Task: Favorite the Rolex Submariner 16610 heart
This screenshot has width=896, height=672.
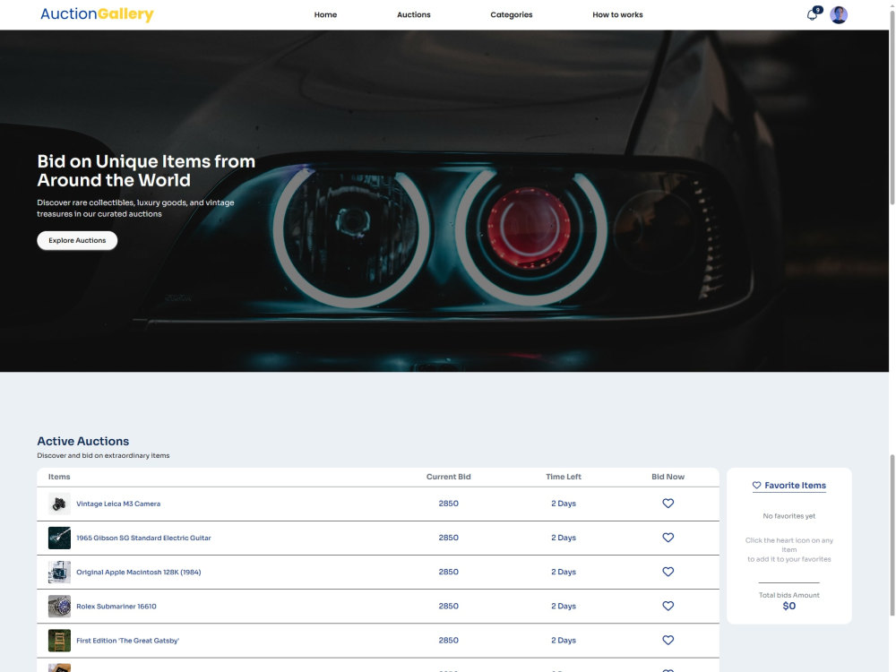Action: pos(668,607)
